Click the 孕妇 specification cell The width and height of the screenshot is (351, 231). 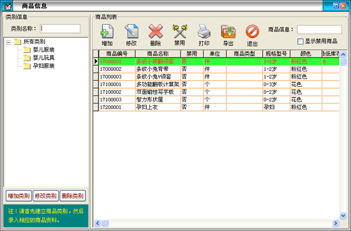pyautogui.click(x=276, y=107)
